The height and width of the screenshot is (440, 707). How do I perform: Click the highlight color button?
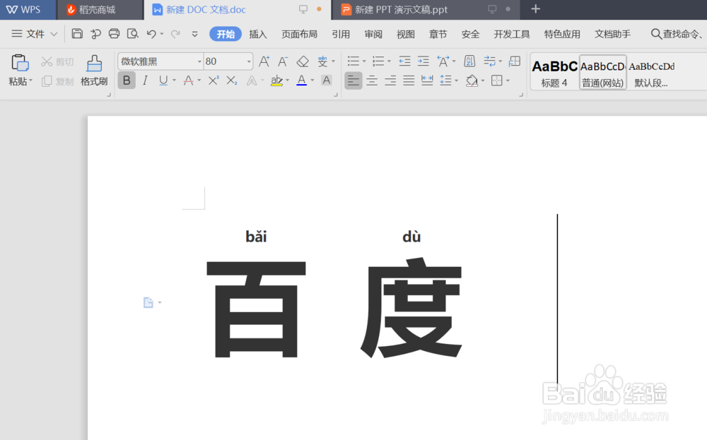(276, 81)
